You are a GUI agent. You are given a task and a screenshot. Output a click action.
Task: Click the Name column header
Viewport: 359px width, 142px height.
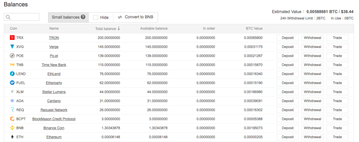[54, 29]
